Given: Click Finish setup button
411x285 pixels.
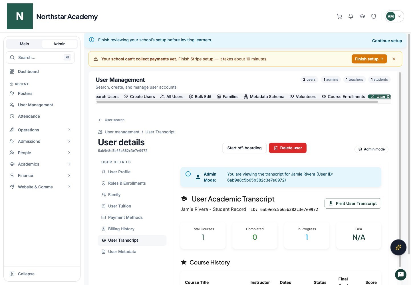Looking at the screenshot, I should coord(369,59).
